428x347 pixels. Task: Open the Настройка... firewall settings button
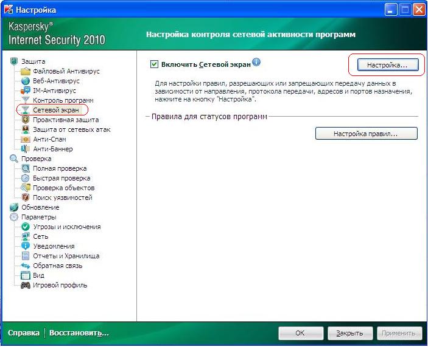click(x=388, y=65)
